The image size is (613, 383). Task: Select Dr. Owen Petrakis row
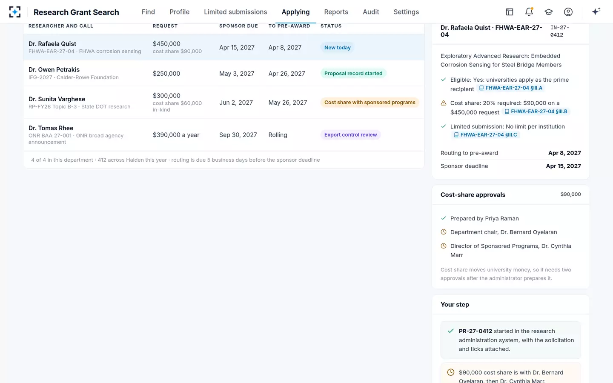coord(224,73)
